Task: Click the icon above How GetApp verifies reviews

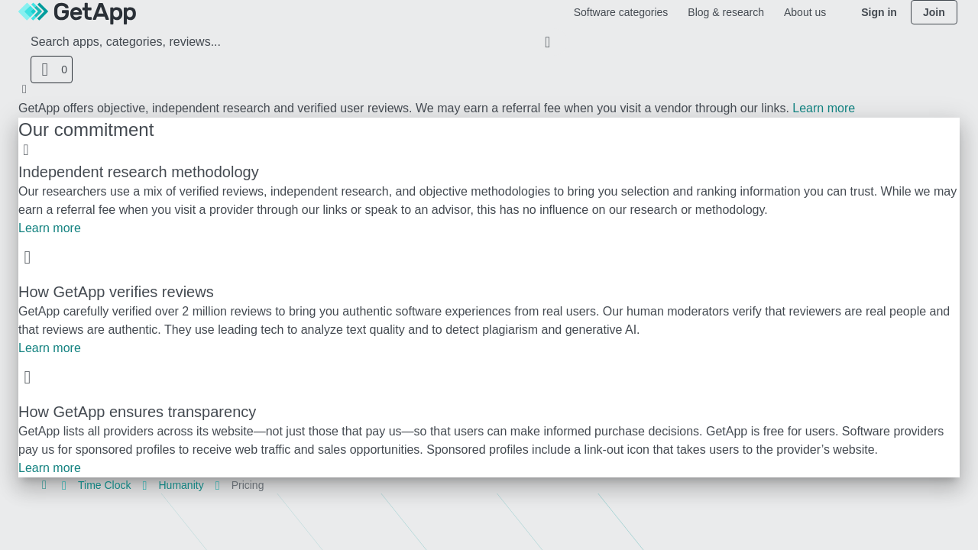Action: coord(28,257)
